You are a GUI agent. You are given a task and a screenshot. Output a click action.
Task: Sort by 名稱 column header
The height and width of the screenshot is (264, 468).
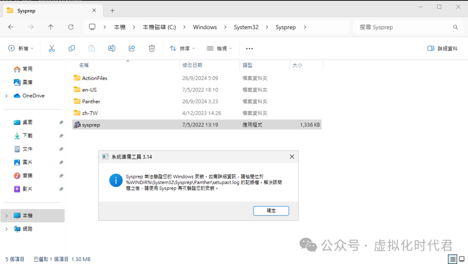point(84,65)
